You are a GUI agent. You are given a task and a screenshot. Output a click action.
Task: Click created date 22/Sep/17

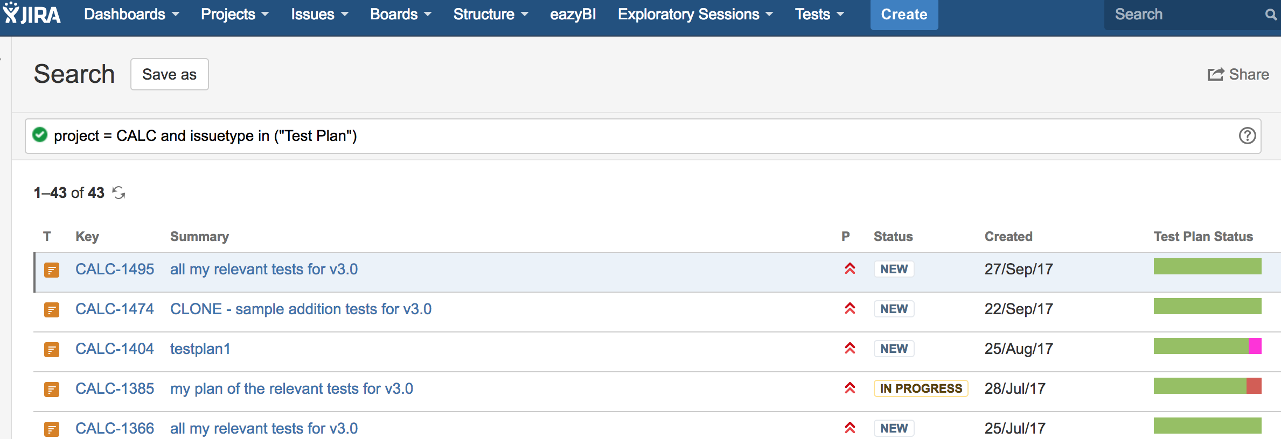(x=1019, y=309)
